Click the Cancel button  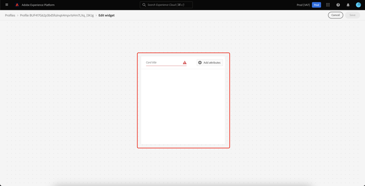click(x=335, y=15)
